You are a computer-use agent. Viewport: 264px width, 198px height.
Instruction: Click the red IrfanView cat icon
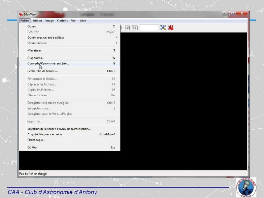coord(171,28)
